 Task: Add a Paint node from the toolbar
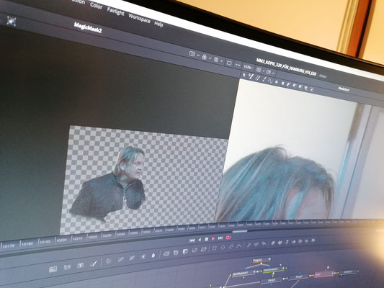click(x=94, y=264)
